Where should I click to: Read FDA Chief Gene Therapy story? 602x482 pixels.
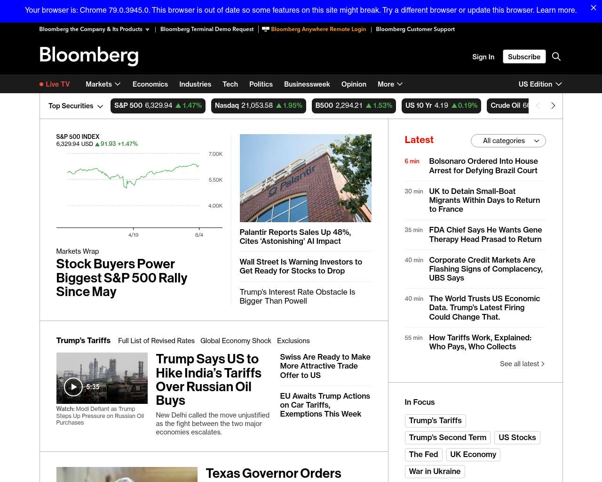[485, 234]
